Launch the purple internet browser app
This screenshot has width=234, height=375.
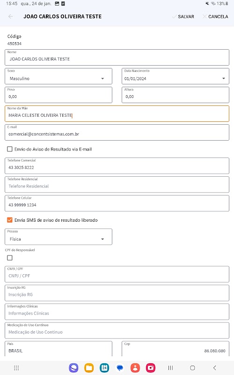pos(73,368)
